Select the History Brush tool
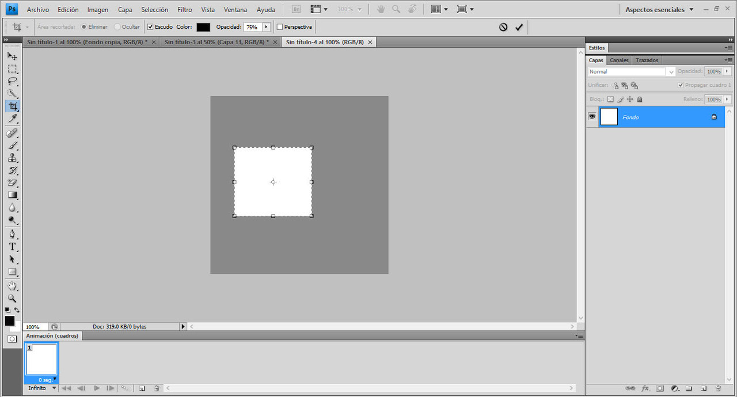This screenshot has height=397, width=737. [x=12, y=171]
